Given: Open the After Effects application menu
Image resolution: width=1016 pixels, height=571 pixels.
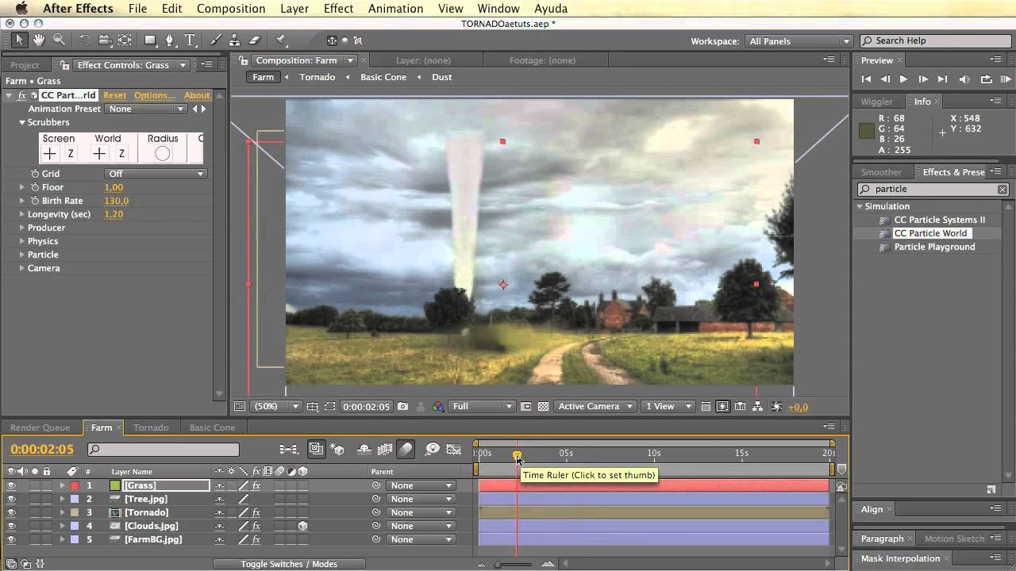Looking at the screenshot, I should [78, 9].
